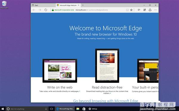The image size is (179, 111).
Task: Click the Read distraction-free title
Action: [107, 87]
